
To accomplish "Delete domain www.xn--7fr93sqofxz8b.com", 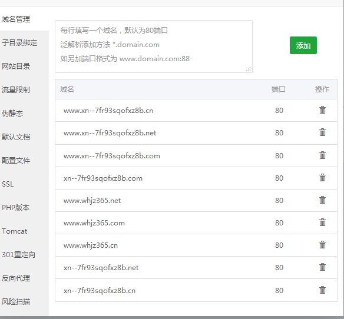I will (x=322, y=155).
